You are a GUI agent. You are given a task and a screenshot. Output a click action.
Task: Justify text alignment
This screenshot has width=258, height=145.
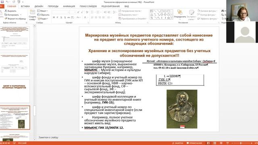point(104,17)
